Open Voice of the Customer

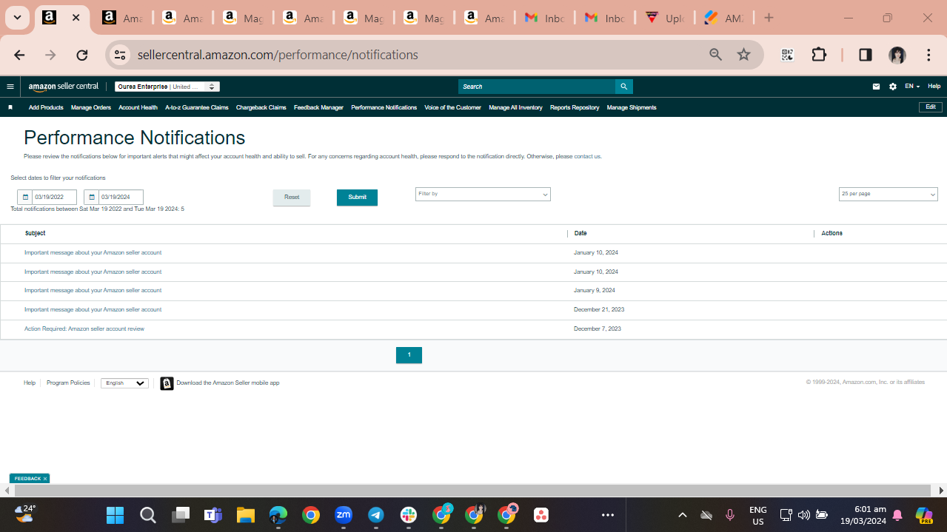452,107
